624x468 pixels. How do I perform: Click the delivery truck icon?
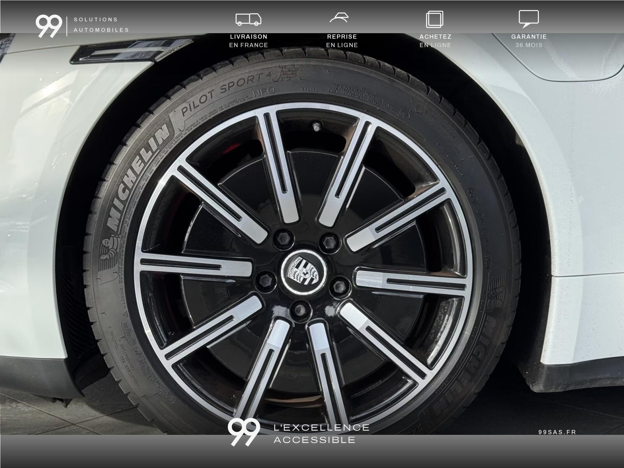point(248,19)
